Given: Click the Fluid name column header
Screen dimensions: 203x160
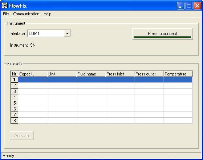Looking at the screenshot, I should [x=91, y=74].
